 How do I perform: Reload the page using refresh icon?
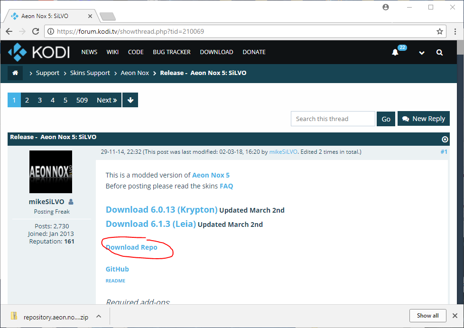click(36, 31)
